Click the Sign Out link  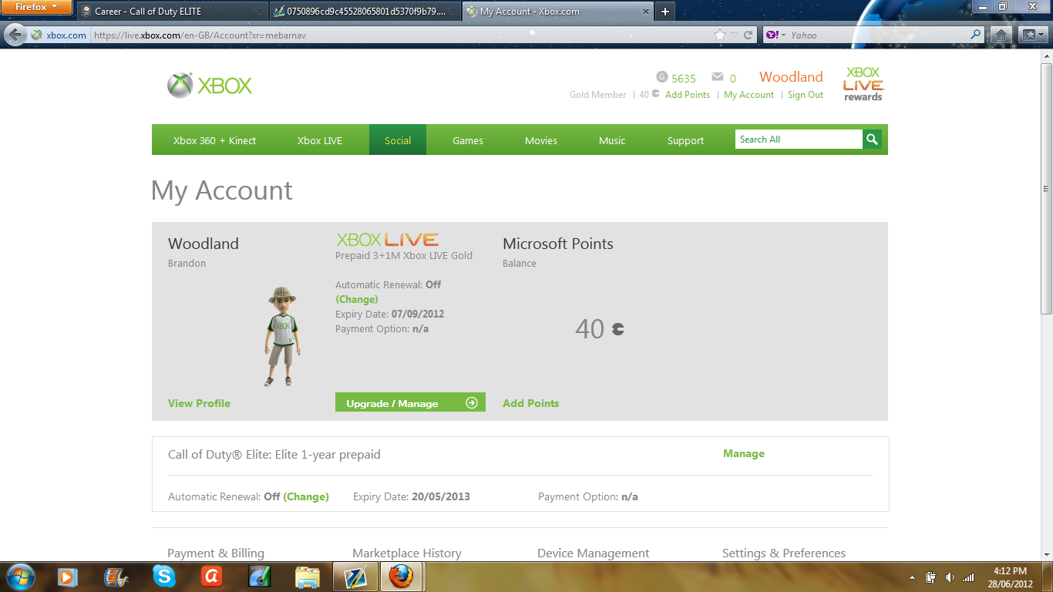click(x=806, y=95)
